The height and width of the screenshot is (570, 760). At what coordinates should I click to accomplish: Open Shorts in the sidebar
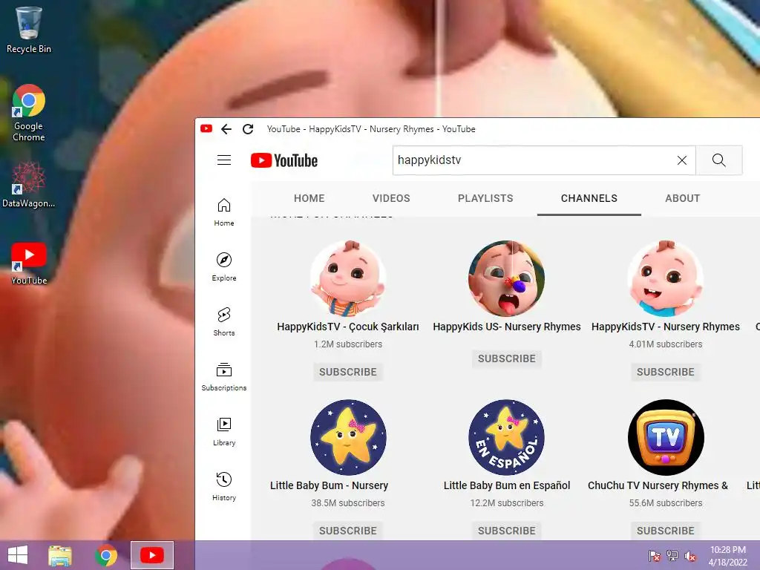[x=224, y=322]
